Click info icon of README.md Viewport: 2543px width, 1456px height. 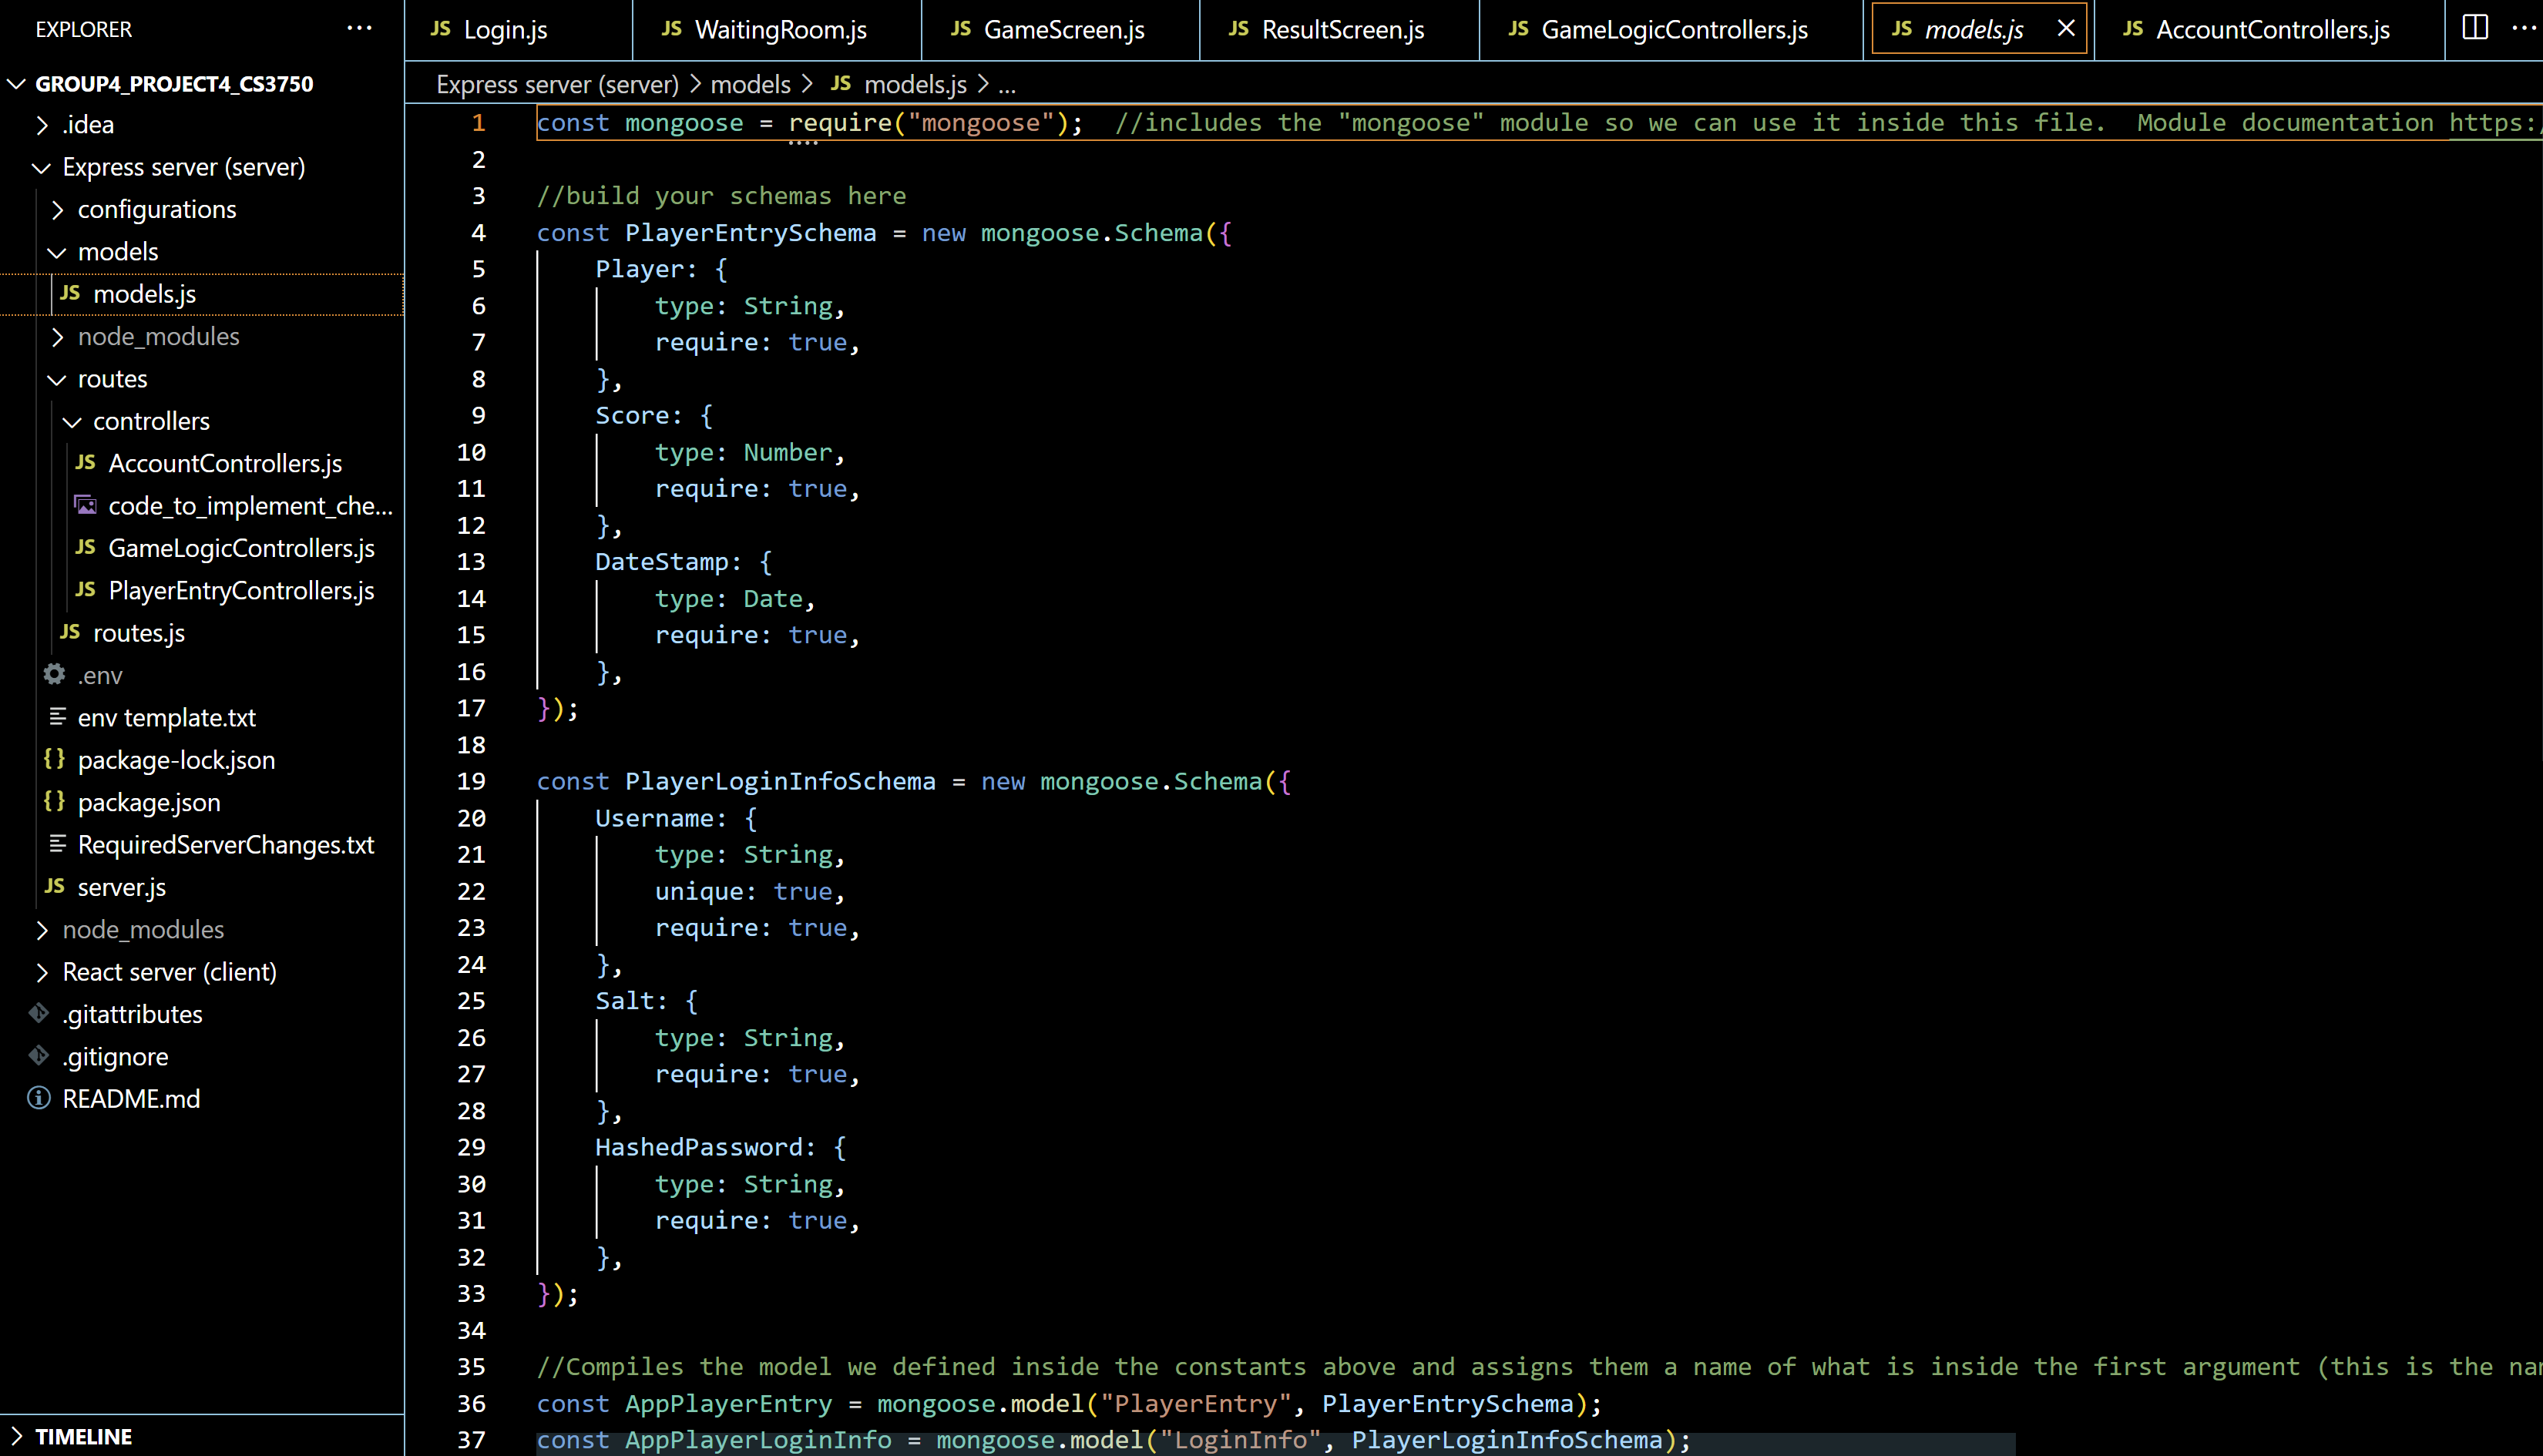pos(39,1098)
